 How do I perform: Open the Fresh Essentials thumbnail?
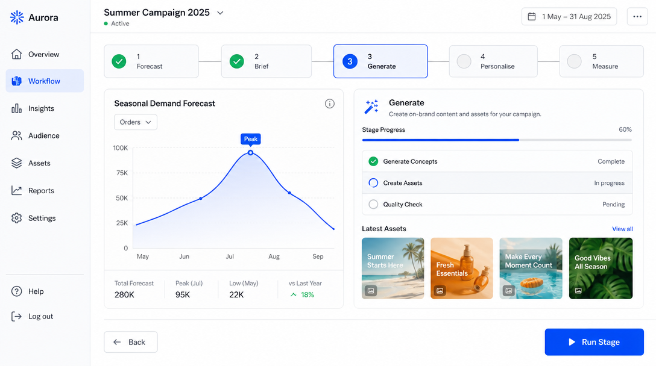(x=461, y=268)
